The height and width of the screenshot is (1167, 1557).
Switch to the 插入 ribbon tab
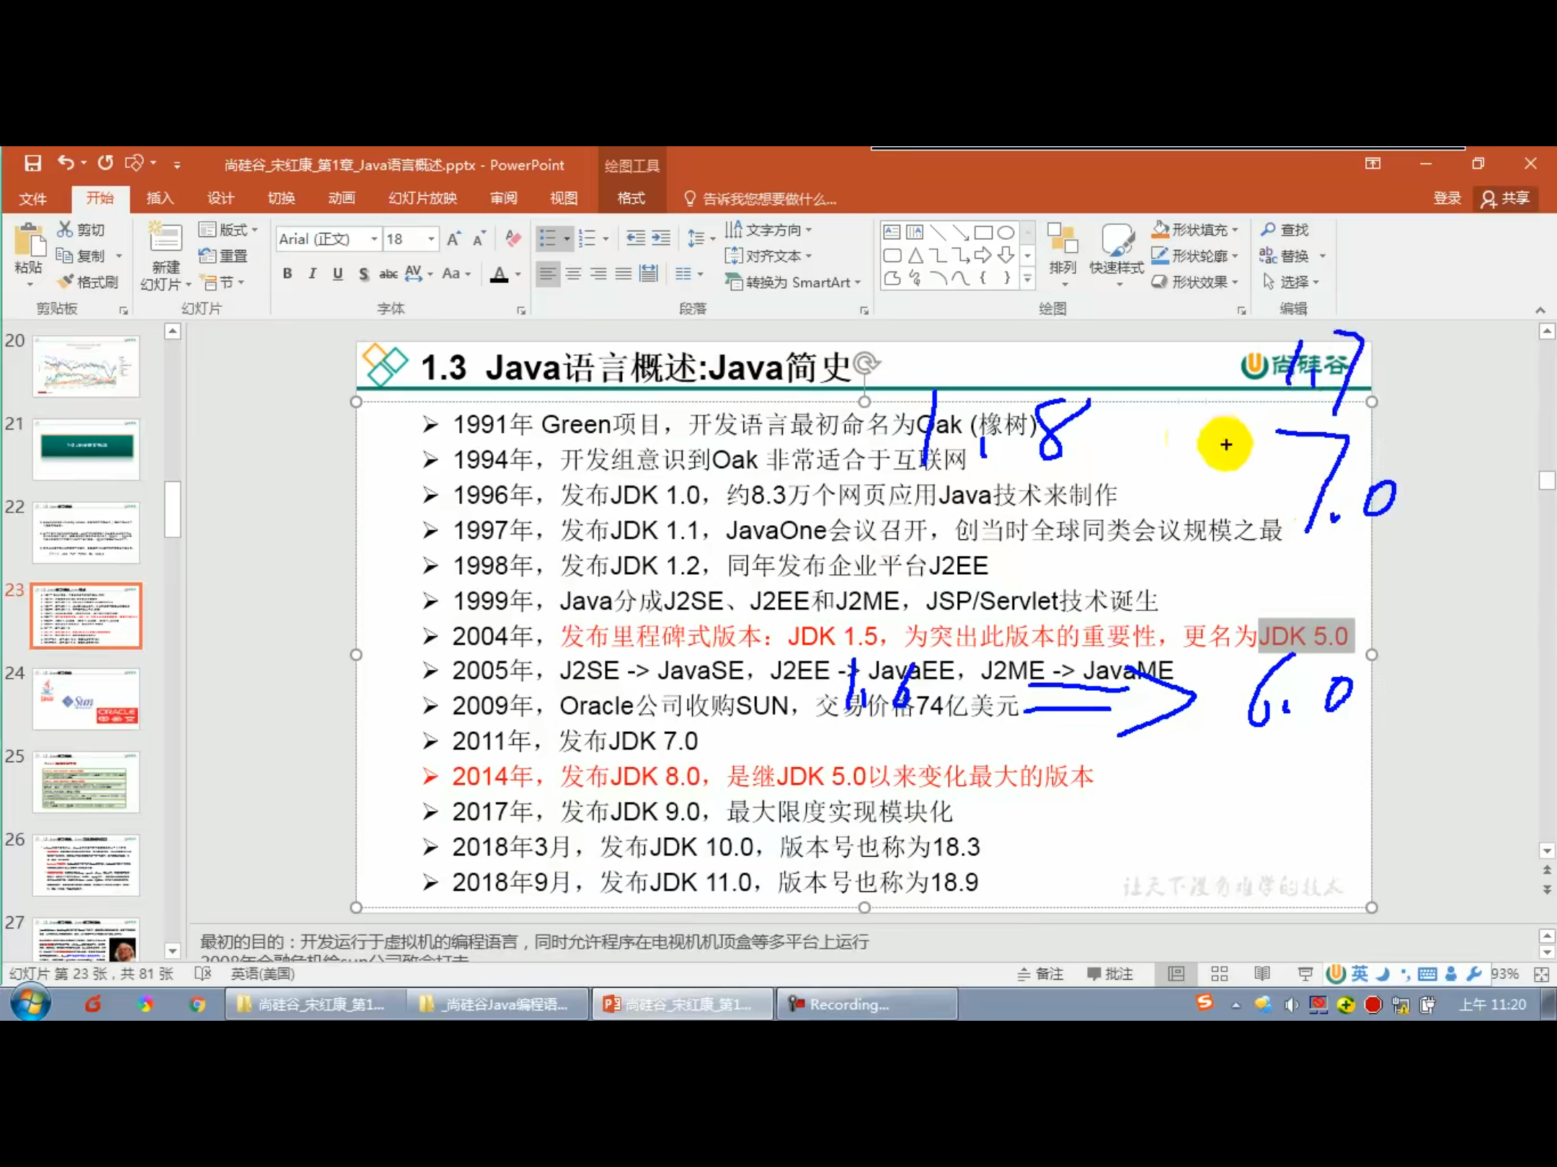(x=160, y=199)
